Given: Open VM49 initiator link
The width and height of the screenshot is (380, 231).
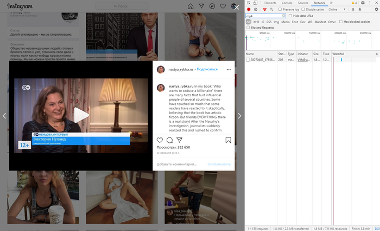Looking at the screenshot, I should [303, 60].
